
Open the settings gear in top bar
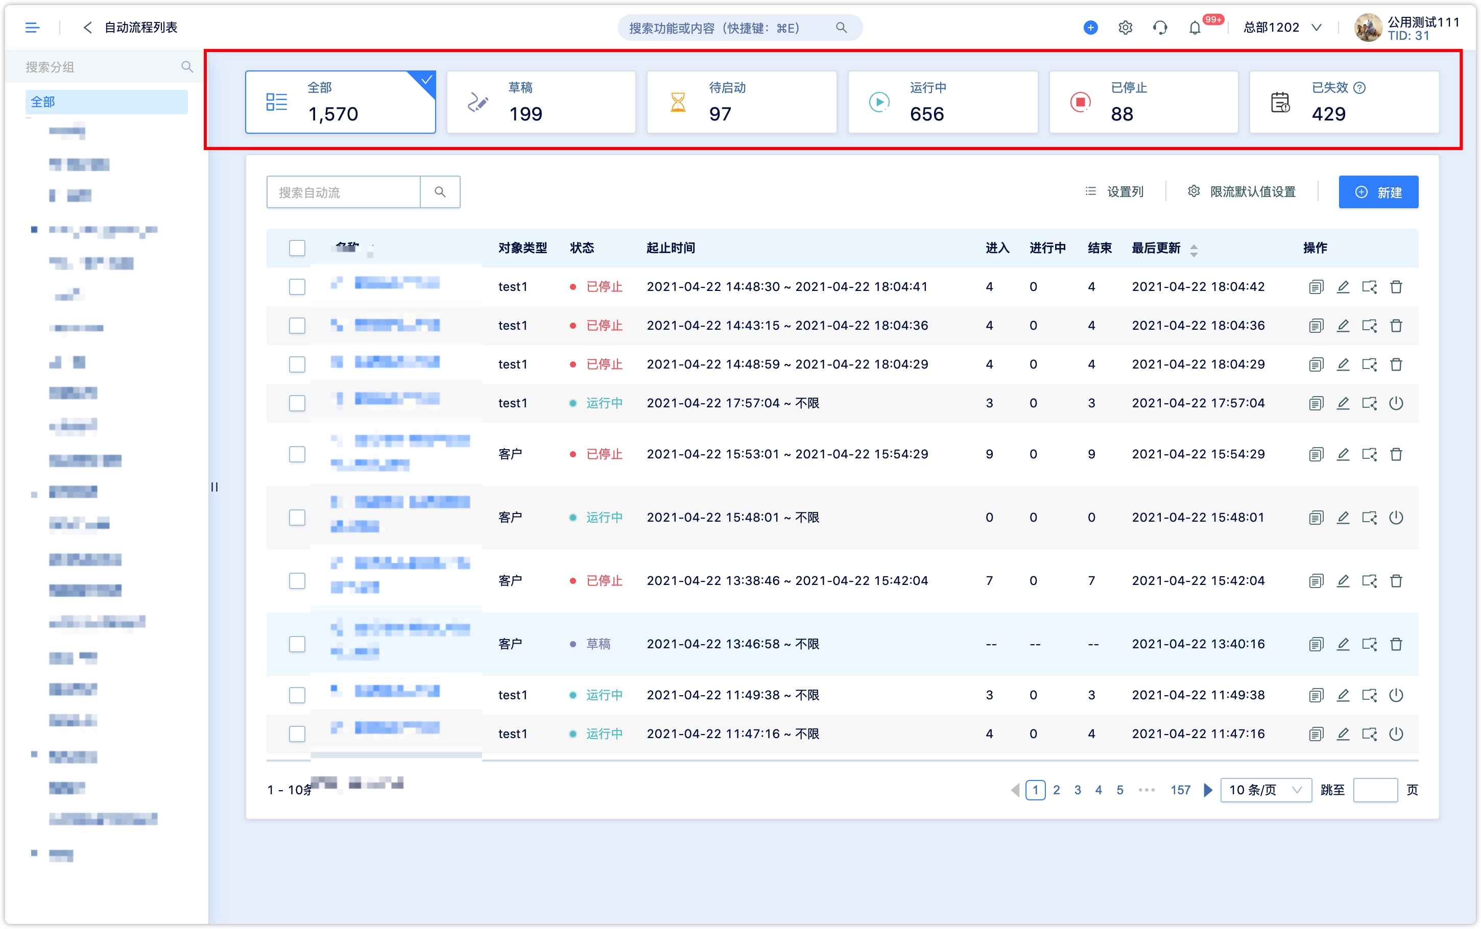1125,28
